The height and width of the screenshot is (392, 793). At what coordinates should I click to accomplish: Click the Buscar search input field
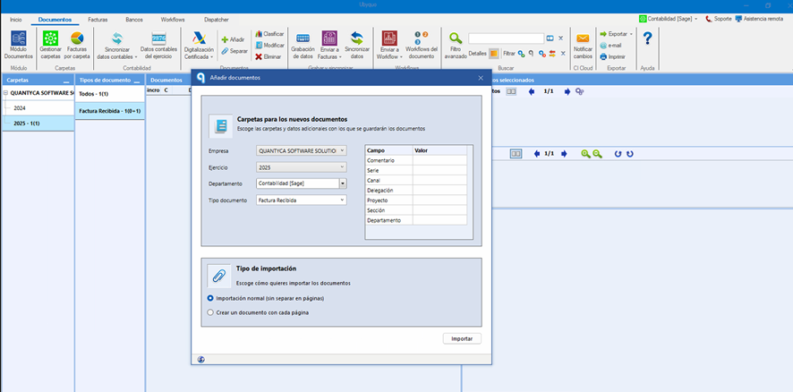[x=507, y=38]
